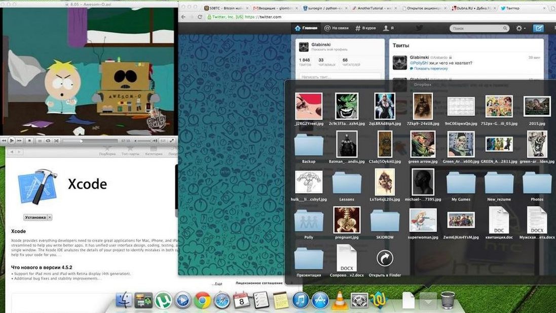Switch to suroegin python browser tab

324,8
